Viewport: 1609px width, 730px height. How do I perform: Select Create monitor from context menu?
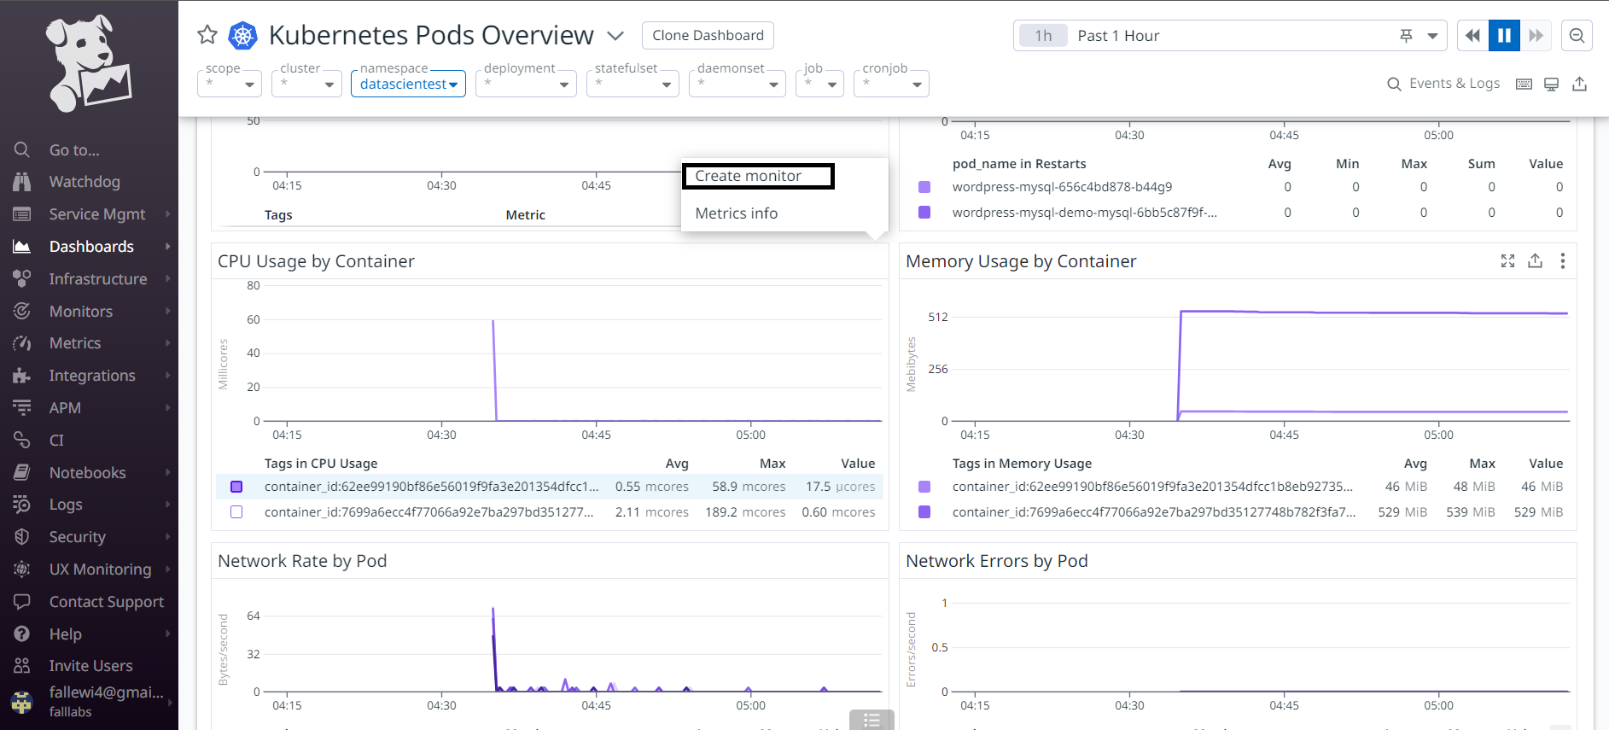tap(757, 176)
